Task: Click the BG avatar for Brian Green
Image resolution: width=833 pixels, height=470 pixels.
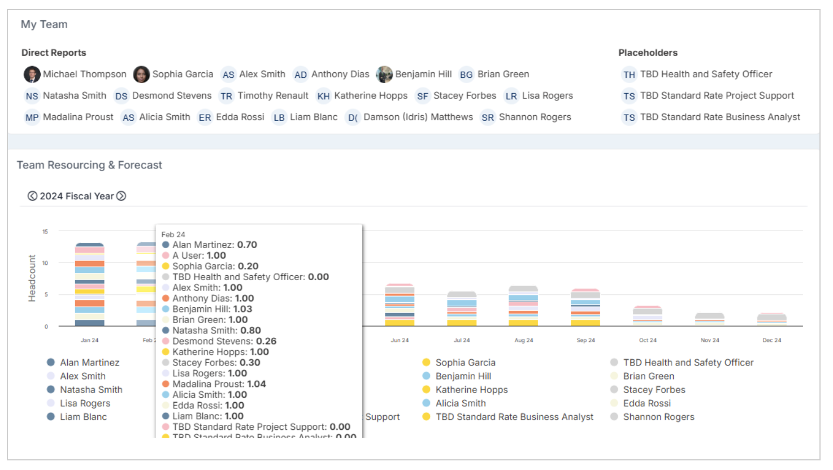Action: [x=466, y=75]
